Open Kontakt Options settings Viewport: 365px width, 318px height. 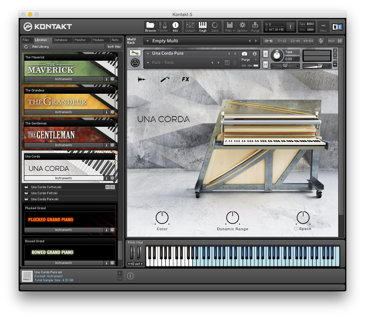point(242,27)
